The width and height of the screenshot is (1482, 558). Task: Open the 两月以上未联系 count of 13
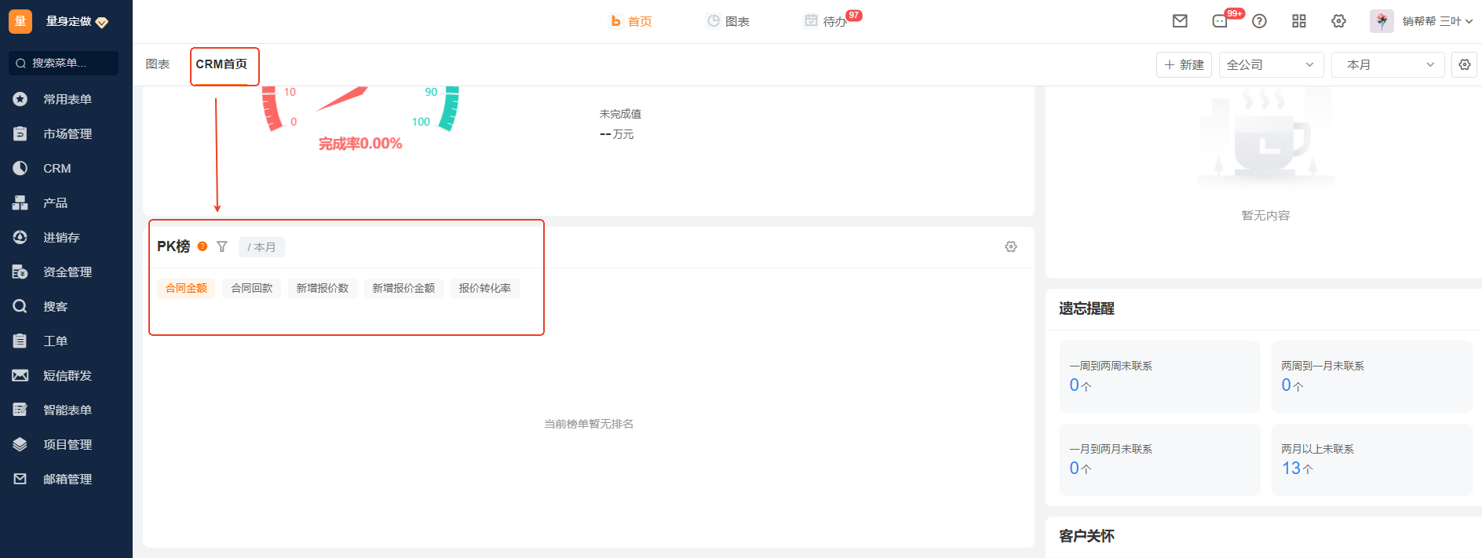[1291, 469]
